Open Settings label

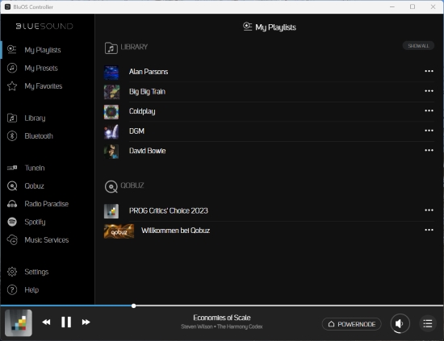click(x=36, y=272)
